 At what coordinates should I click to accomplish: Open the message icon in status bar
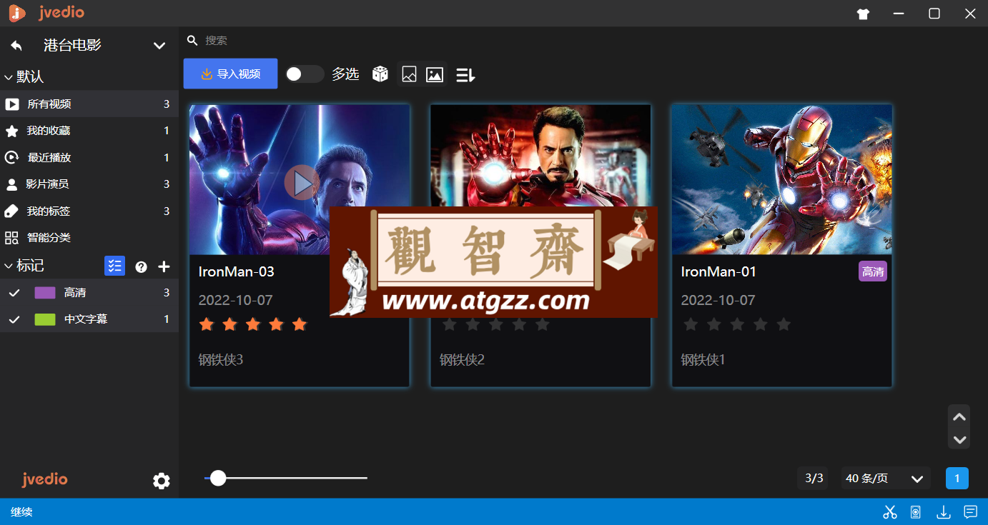pos(970,511)
